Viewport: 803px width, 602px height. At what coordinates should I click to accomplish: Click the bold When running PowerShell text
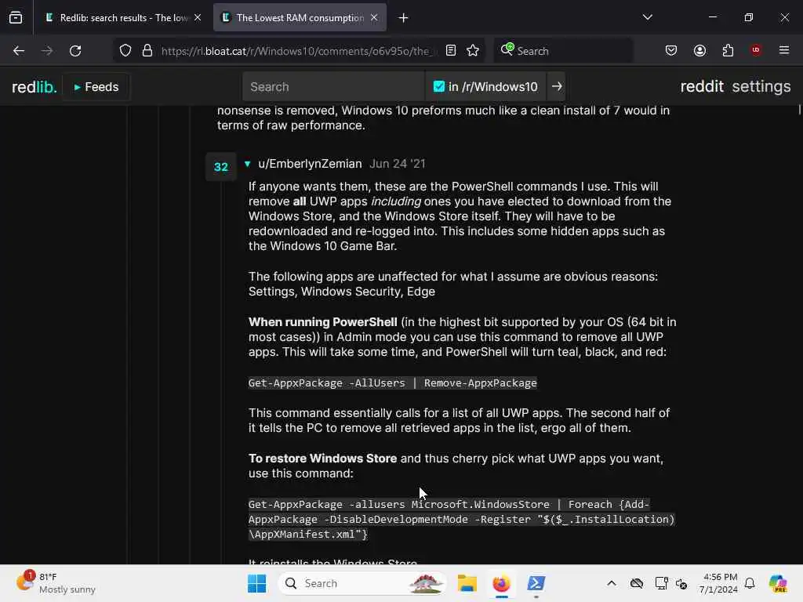coord(322,322)
